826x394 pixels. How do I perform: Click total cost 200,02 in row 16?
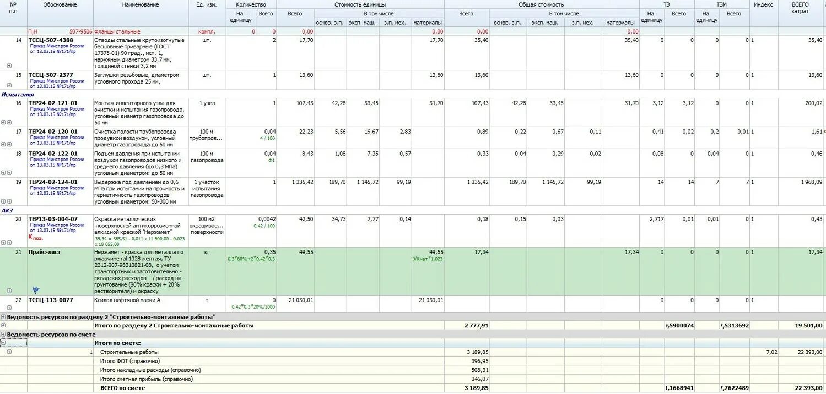[813, 103]
